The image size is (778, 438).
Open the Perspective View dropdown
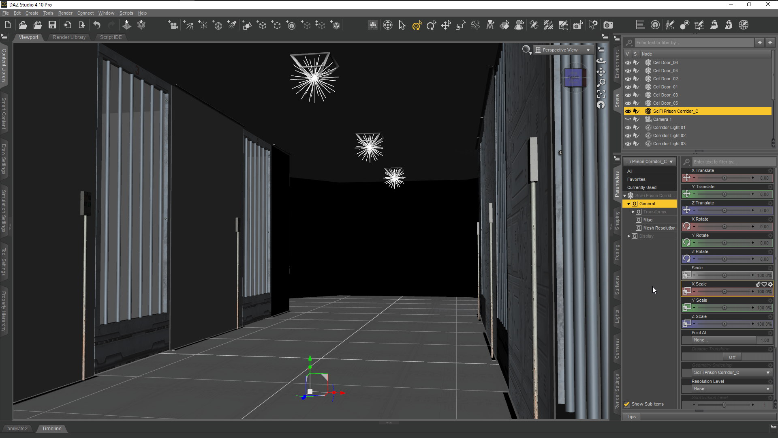coord(563,50)
